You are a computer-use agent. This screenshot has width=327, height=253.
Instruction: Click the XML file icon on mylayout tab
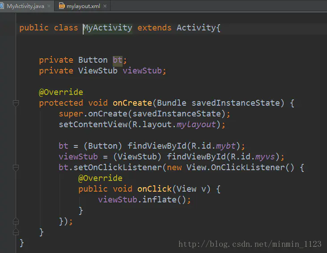62,6
